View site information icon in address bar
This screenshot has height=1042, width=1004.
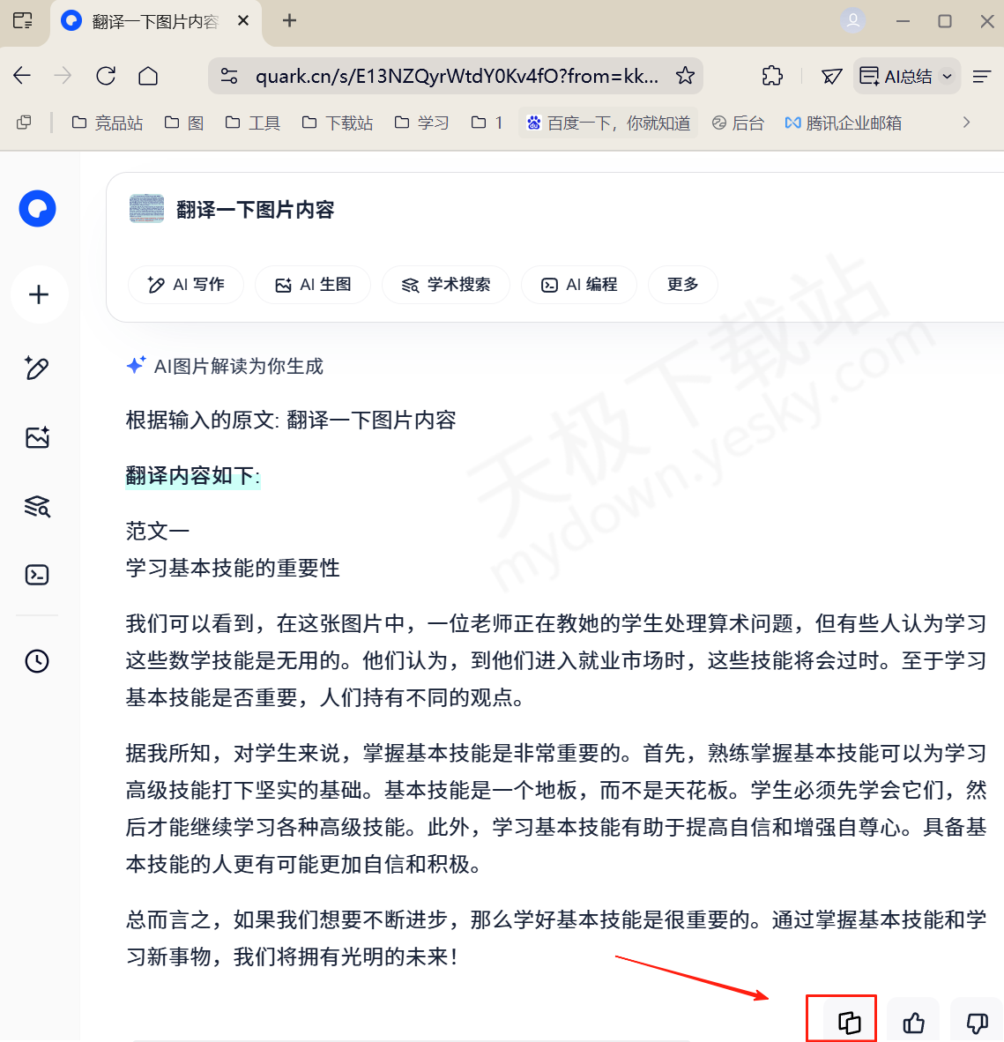click(x=229, y=76)
